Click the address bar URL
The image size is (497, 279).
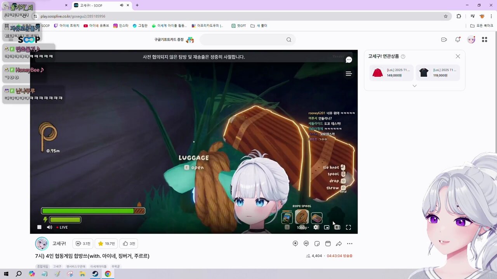coord(73,16)
